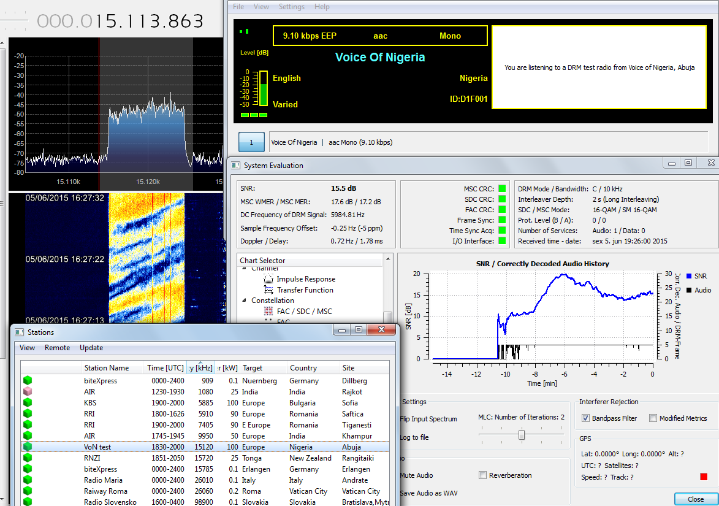
Task: Open the Stations View menu
Action: point(27,348)
